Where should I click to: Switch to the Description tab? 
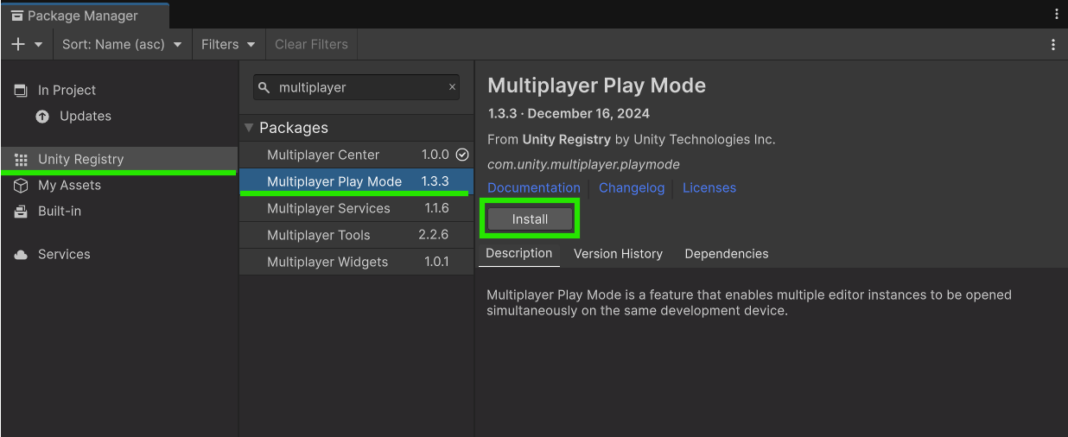click(x=518, y=253)
